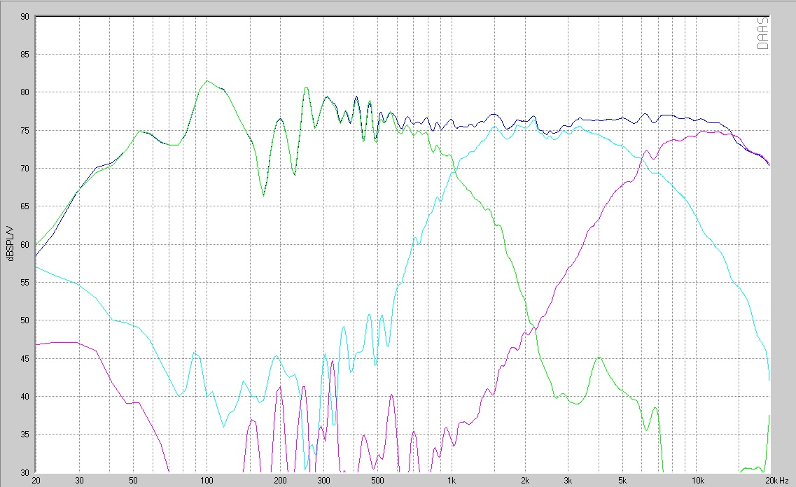Click the green curve peak near 100 Hz
The image size is (796, 487).
pyautogui.click(x=207, y=80)
